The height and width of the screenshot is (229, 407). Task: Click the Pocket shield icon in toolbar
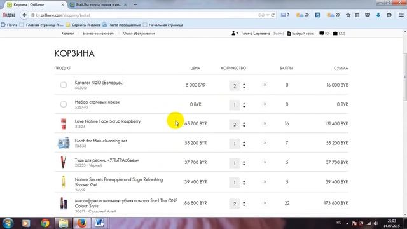pos(368,15)
